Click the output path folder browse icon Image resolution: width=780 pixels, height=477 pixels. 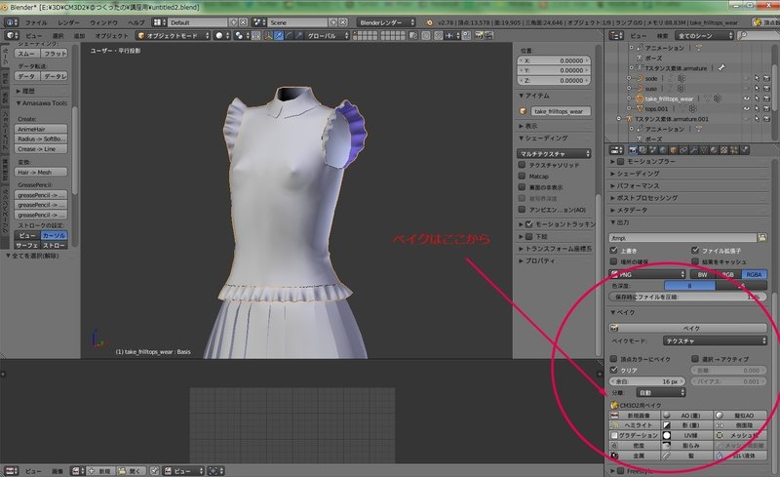pos(762,238)
